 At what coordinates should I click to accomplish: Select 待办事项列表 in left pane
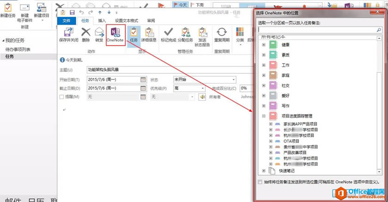[18, 49]
